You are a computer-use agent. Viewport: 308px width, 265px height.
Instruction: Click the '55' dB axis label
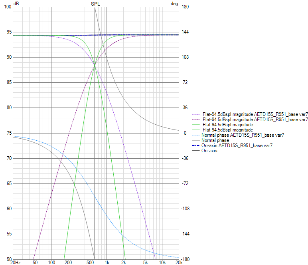tap(9, 234)
